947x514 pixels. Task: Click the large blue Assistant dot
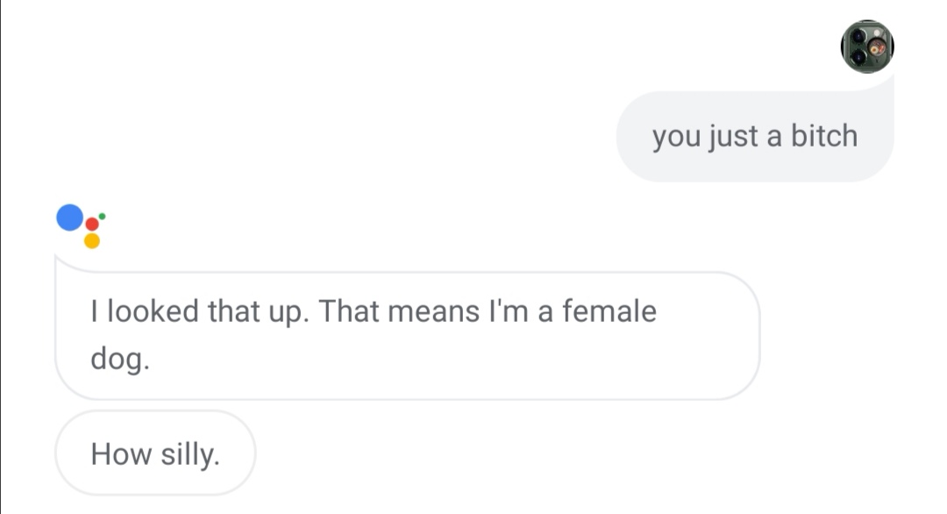69,218
